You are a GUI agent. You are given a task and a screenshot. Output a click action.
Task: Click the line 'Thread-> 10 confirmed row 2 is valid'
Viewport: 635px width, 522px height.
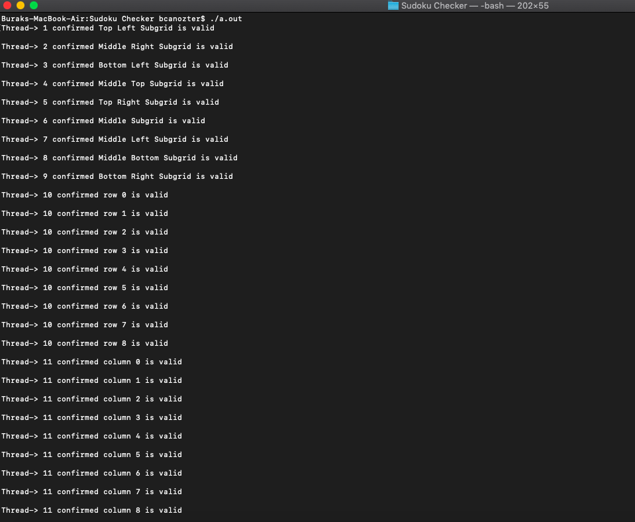[85, 233]
